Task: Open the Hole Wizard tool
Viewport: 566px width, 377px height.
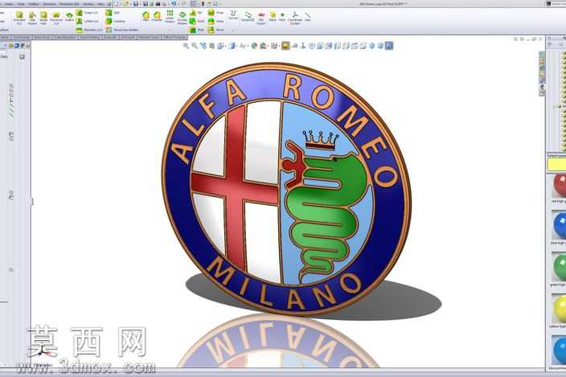Action: 32,18
